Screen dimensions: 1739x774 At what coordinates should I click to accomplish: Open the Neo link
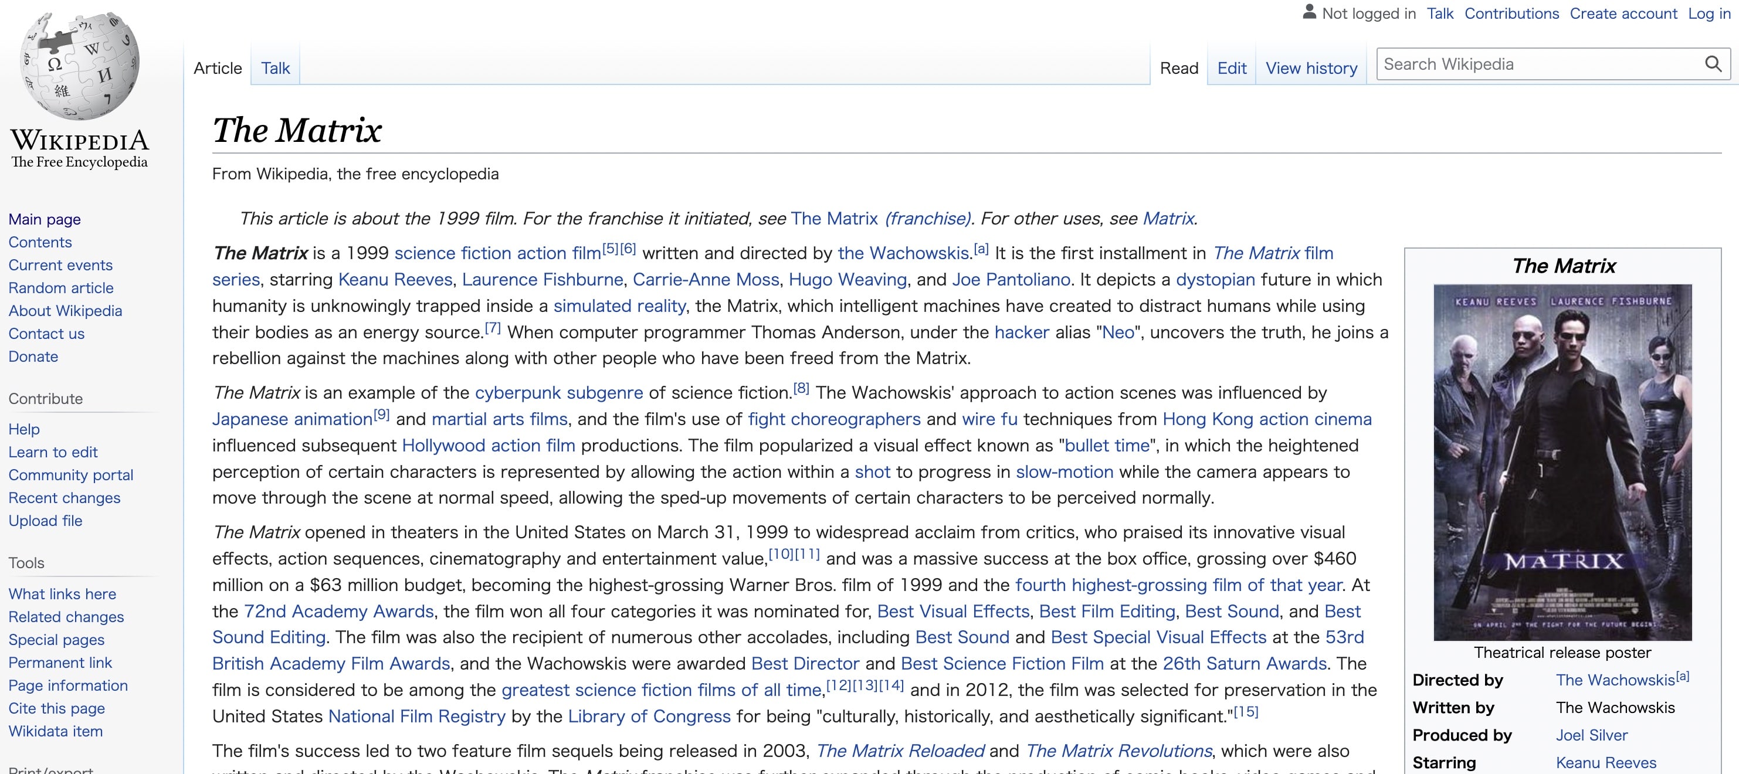tap(1117, 332)
